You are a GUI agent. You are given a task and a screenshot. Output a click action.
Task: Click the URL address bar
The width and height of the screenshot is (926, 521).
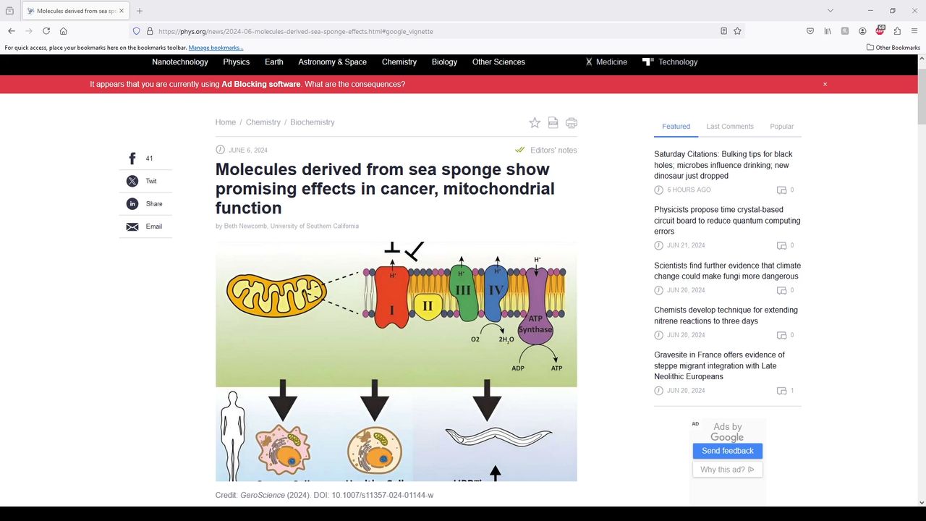[434, 31]
